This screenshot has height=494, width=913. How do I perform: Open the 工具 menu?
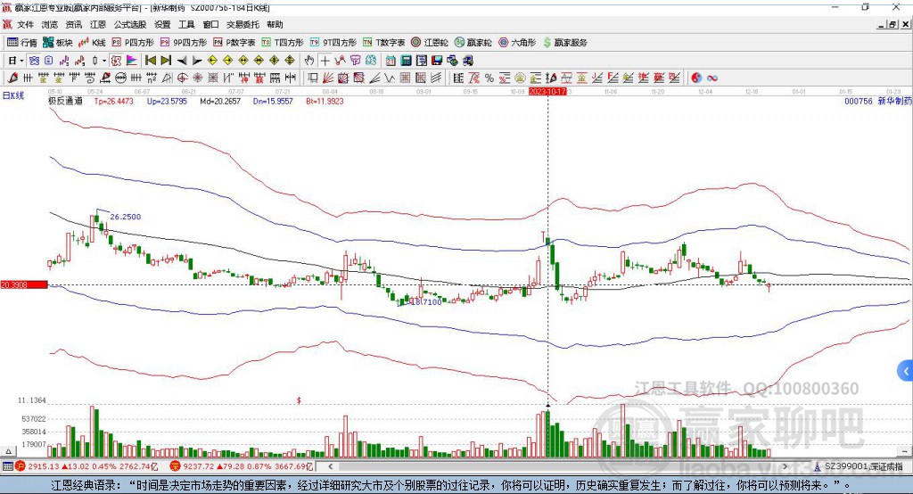point(186,24)
